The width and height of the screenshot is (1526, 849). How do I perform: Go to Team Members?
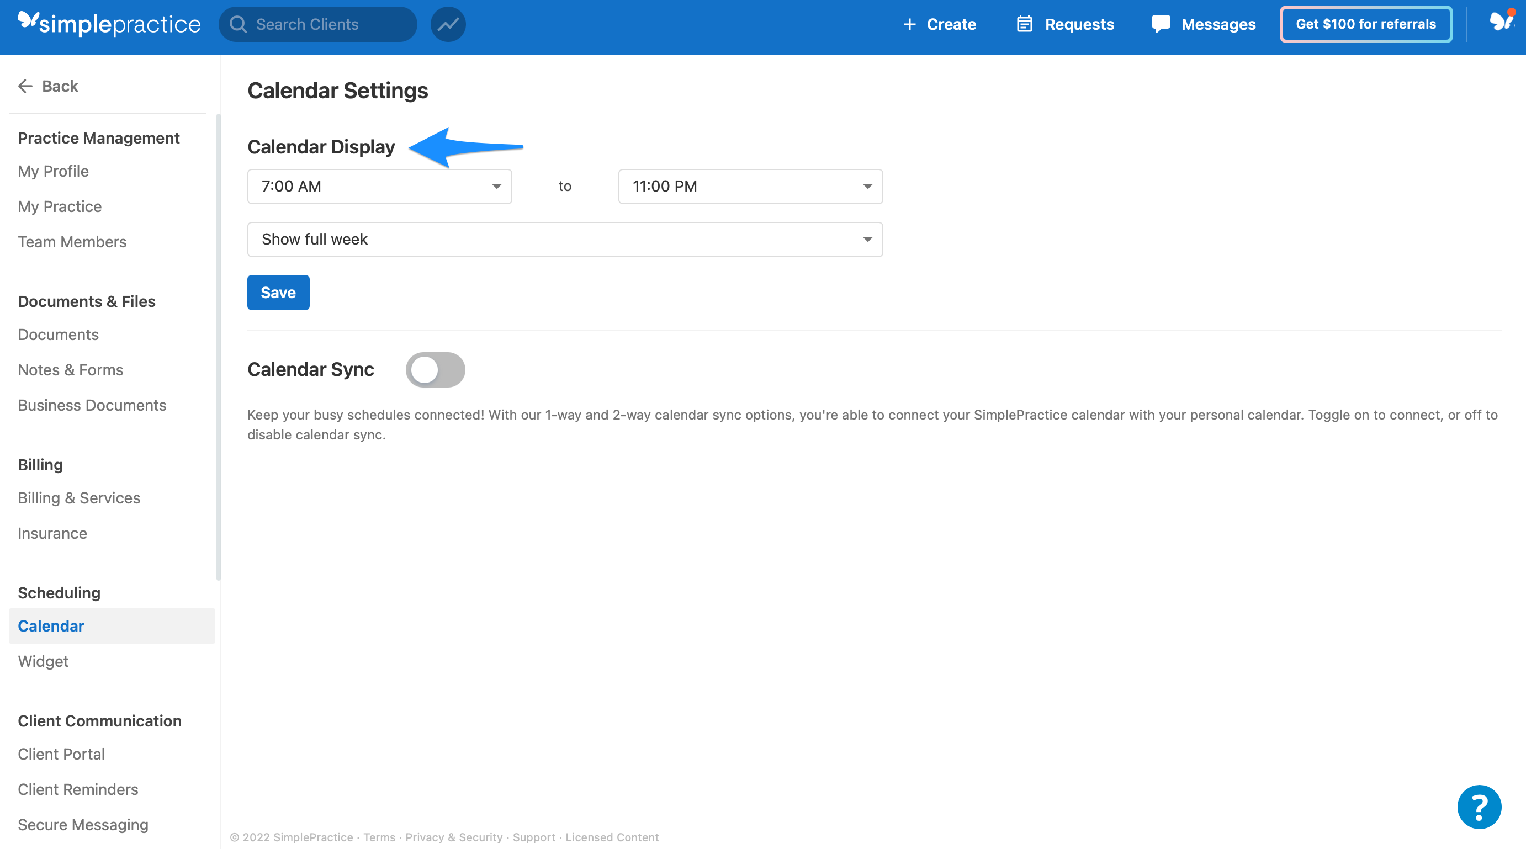pyautogui.click(x=72, y=242)
